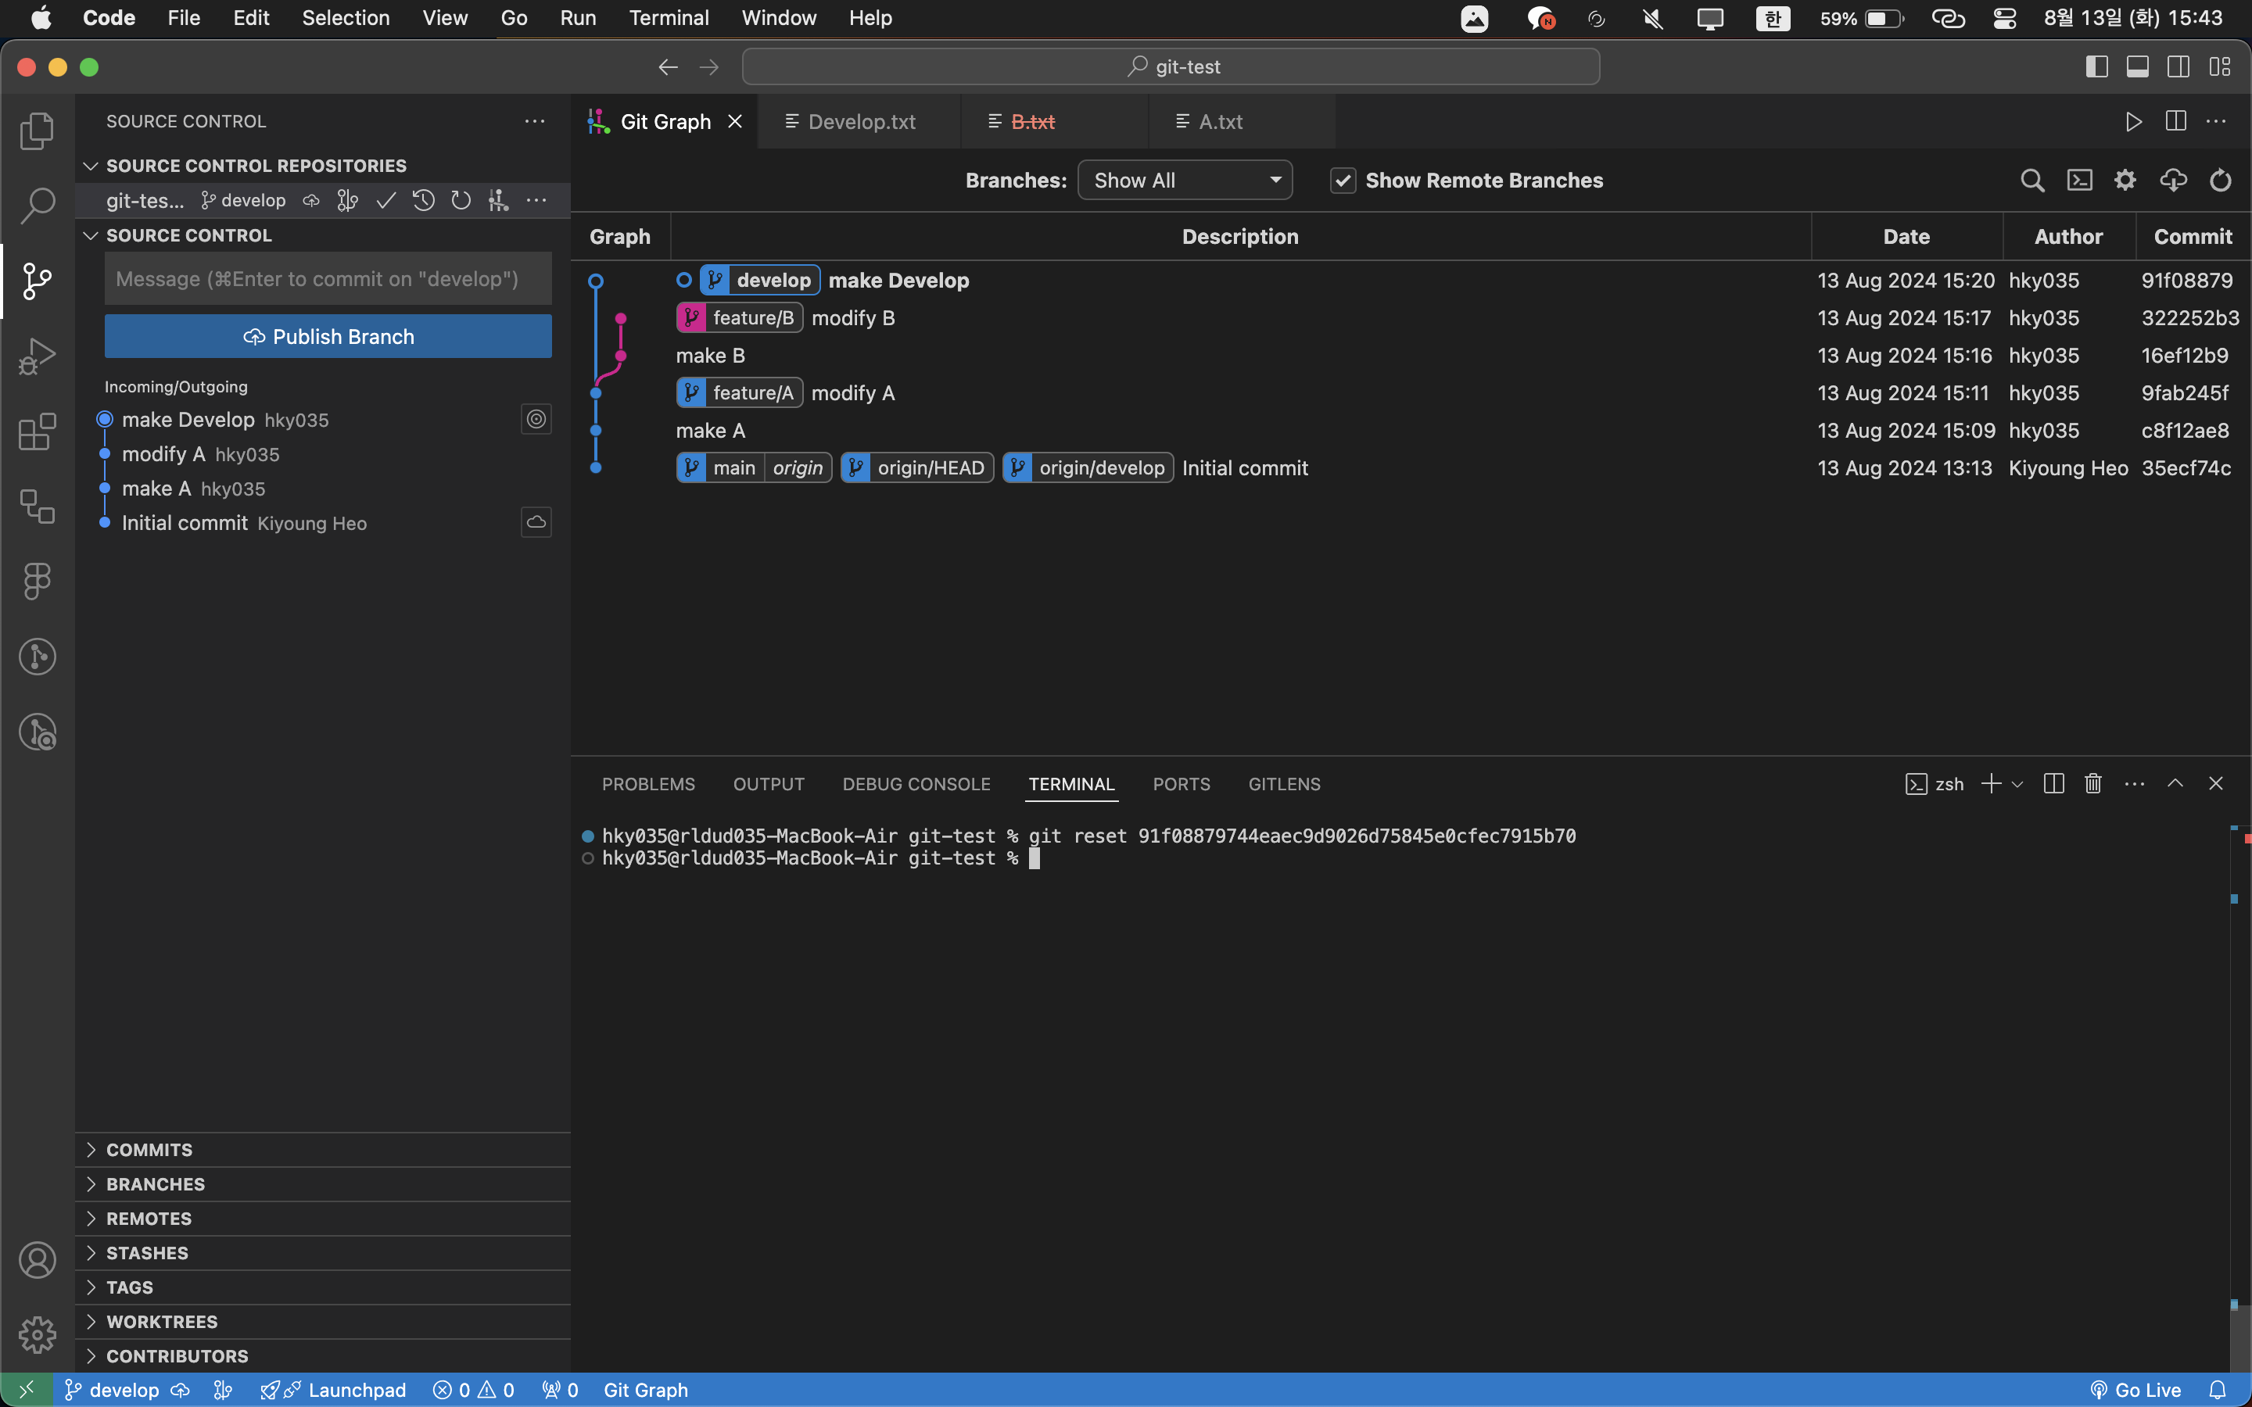The width and height of the screenshot is (2252, 1407).
Task: Toggle the primary side bar layout button
Action: point(2096,67)
